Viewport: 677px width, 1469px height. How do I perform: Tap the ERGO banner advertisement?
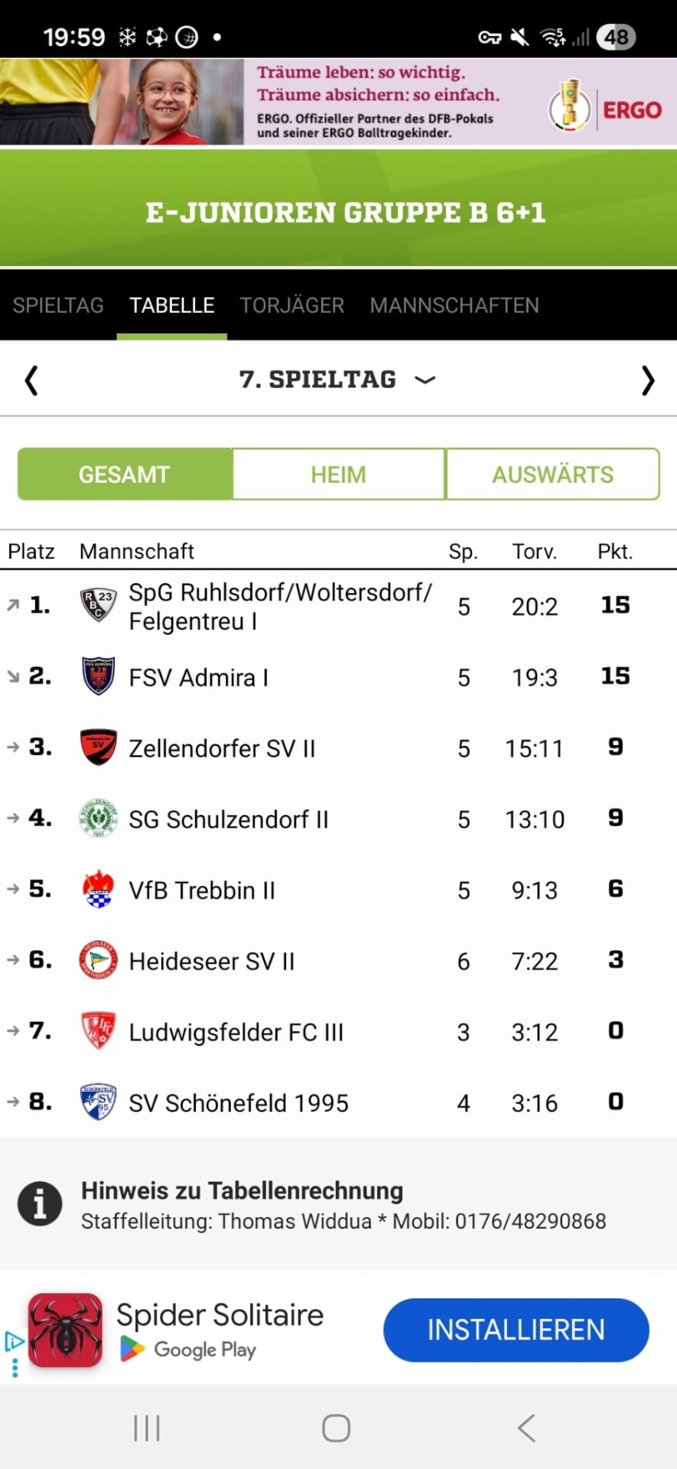pos(338,102)
